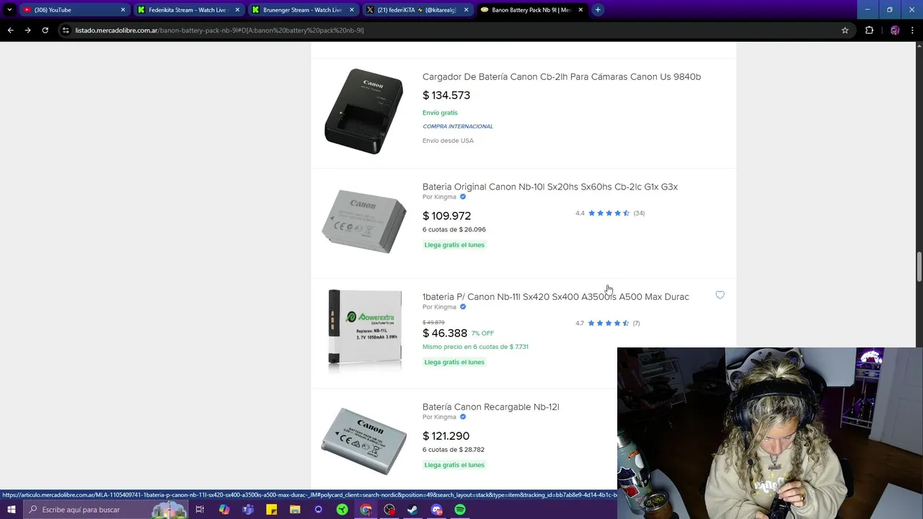Viewport: 923px width, 519px height.
Task: Select the Banon Battery Pack Nb 9l tab
Action: 532,9
